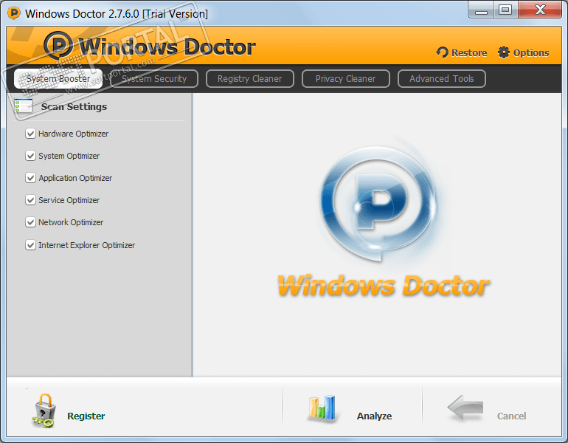This screenshot has height=443, width=568.
Task: Click the padlock and keys Register icon
Action: 44,411
